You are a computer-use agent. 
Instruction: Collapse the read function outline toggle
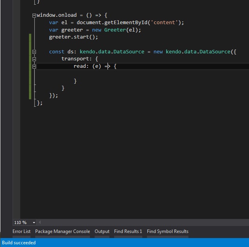[34, 67]
